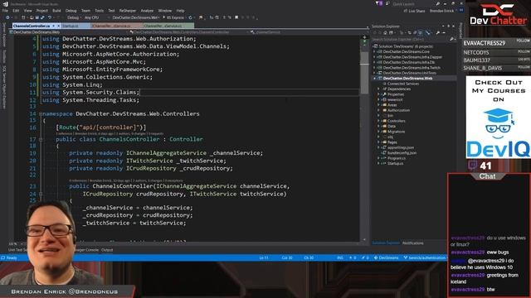Click Solution Explorer Show All Files icon
Screen dimensions: 531x298
[420, 33]
